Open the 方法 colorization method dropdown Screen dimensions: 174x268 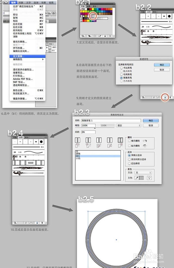pyautogui.click(x=143, y=173)
